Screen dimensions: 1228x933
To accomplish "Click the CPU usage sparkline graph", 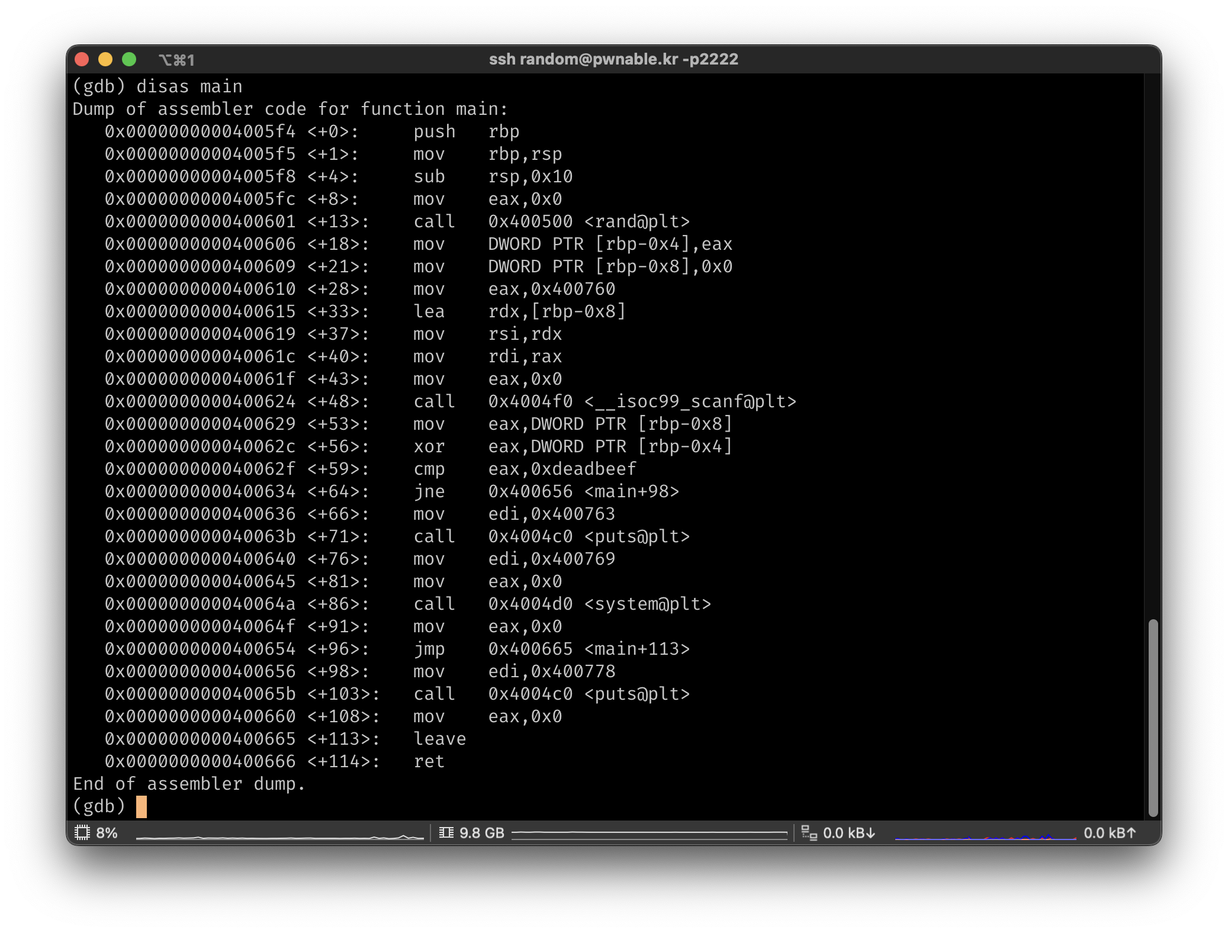I will point(279,835).
